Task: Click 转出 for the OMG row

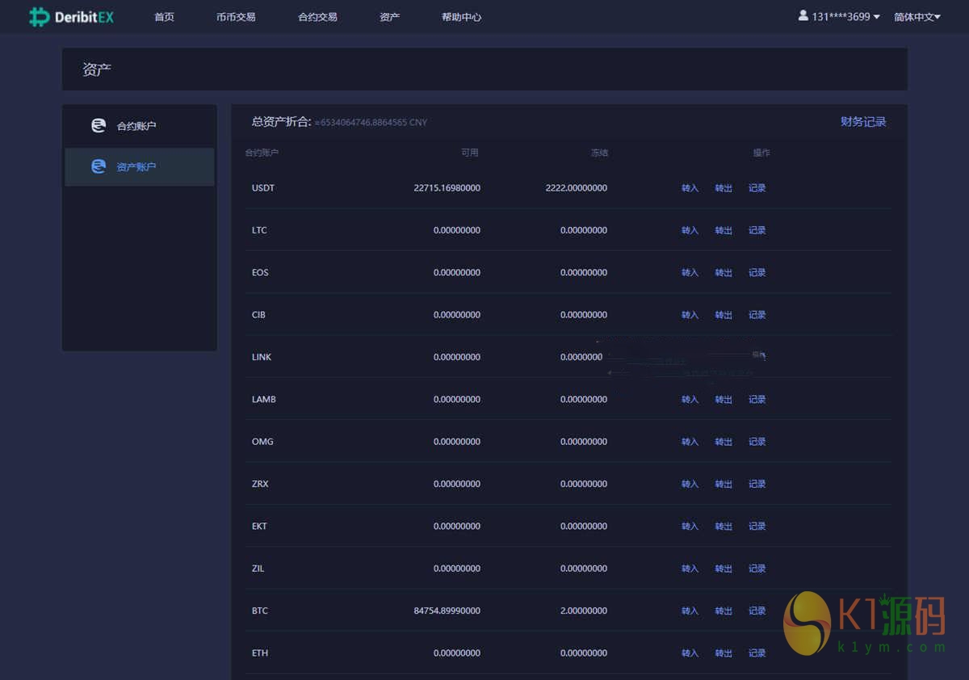Action: (x=724, y=442)
